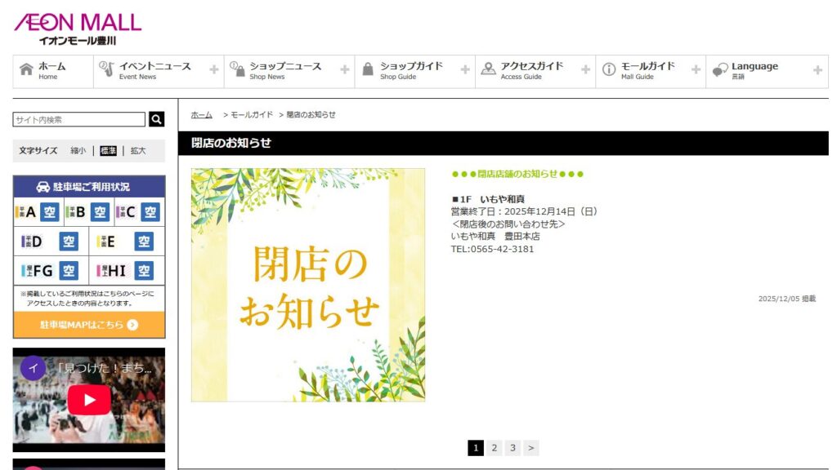Select standard font size 標準
The height and width of the screenshot is (470, 837).
(108, 151)
